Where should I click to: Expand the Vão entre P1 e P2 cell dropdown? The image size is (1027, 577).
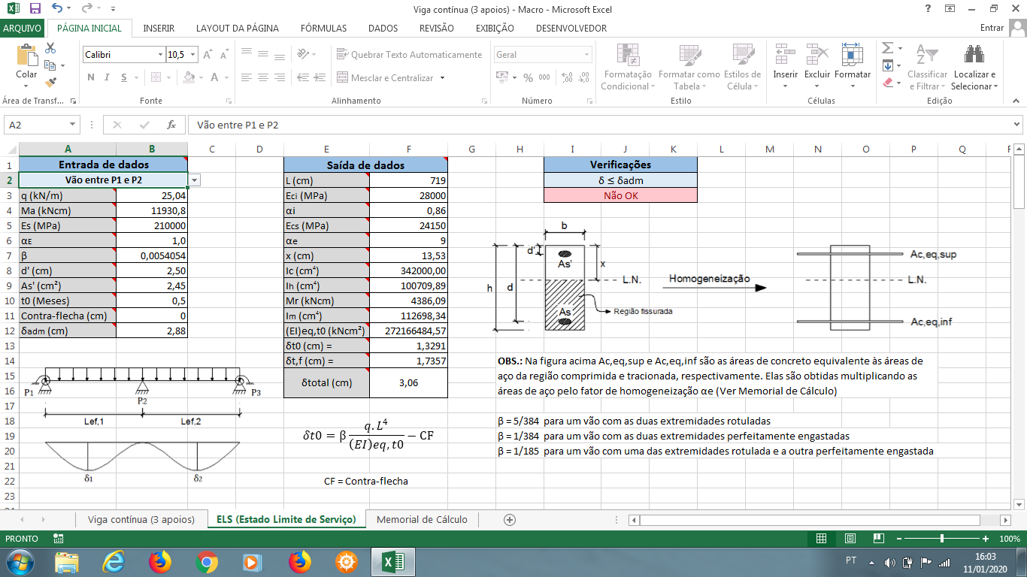tap(195, 180)
